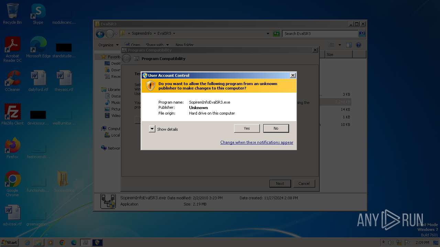Image resolution: width=440 pixels, height=247 pixels.
Task: Open Firefox desktop shortcut
Action: coord(12,148)
